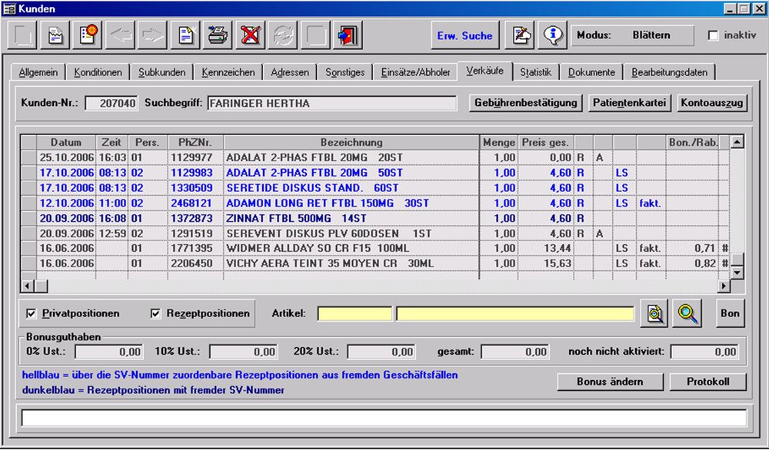The height and width of the screenshot is (450, 769).
Task: Click the Bezeichnung column header
Action: (351, 142)
